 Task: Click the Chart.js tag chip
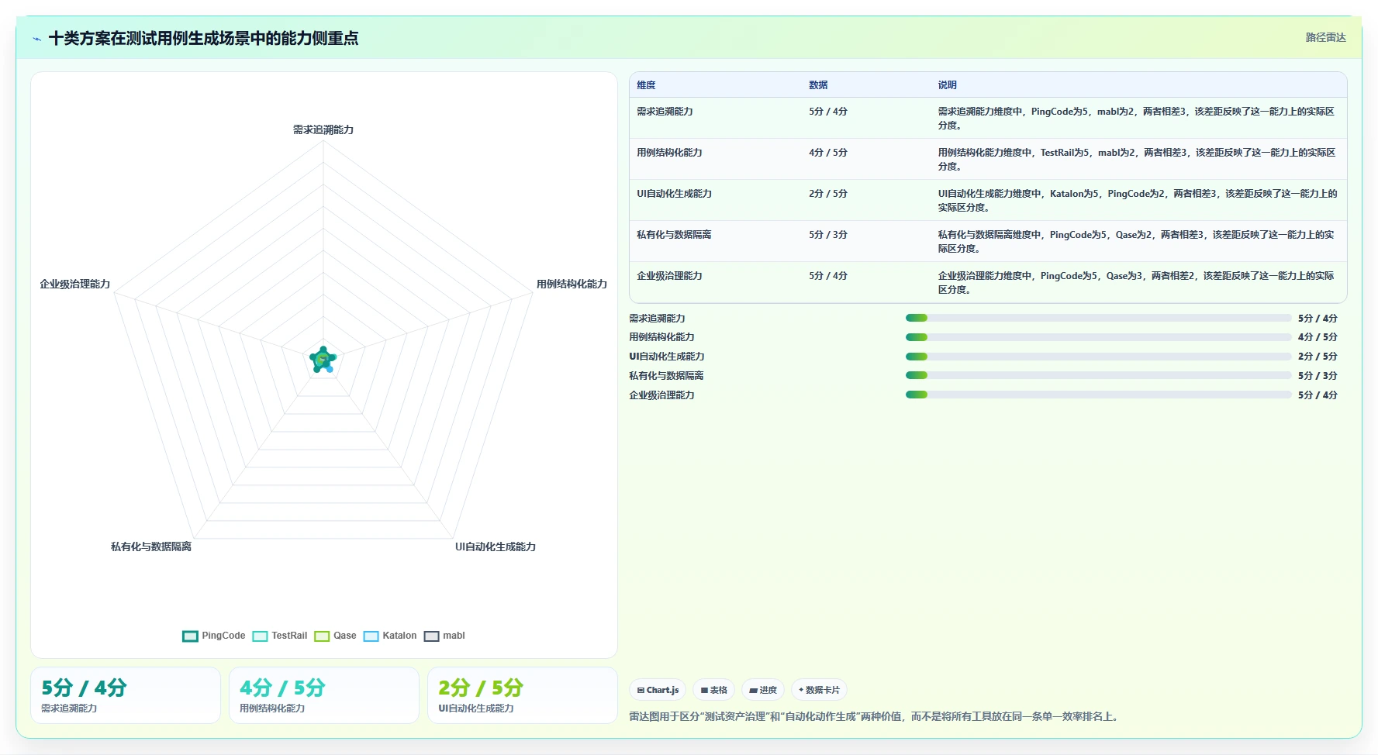tap(658, 690)
